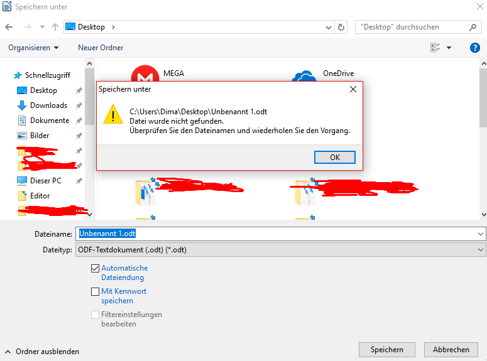Click the yellow warning triangle icon
Image resolution: width=487 pixels, height=361 pixels.
coord(113,114)
